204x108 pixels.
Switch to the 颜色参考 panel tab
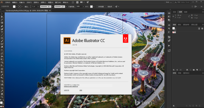pos(186,24)
